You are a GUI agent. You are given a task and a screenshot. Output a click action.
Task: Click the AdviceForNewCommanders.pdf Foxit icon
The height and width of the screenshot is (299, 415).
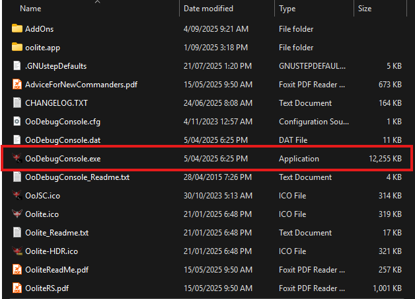(17, 84)
